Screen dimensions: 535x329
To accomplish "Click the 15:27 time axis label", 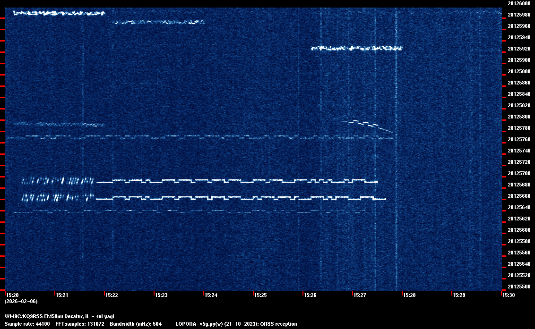I will pos(360,295).
